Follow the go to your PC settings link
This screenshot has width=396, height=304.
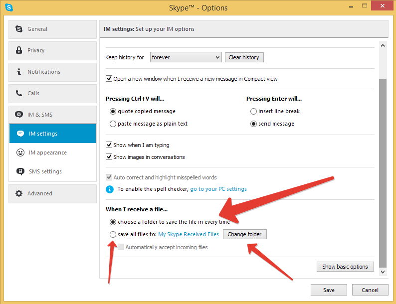point(218,189)
